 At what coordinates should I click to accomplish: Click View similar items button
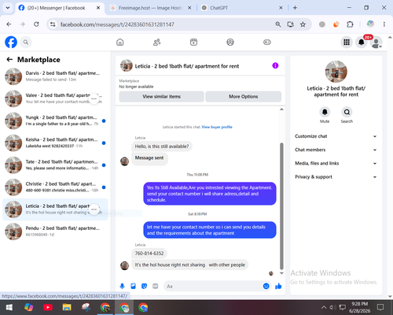pyautogui.click(x=161, y=97)
